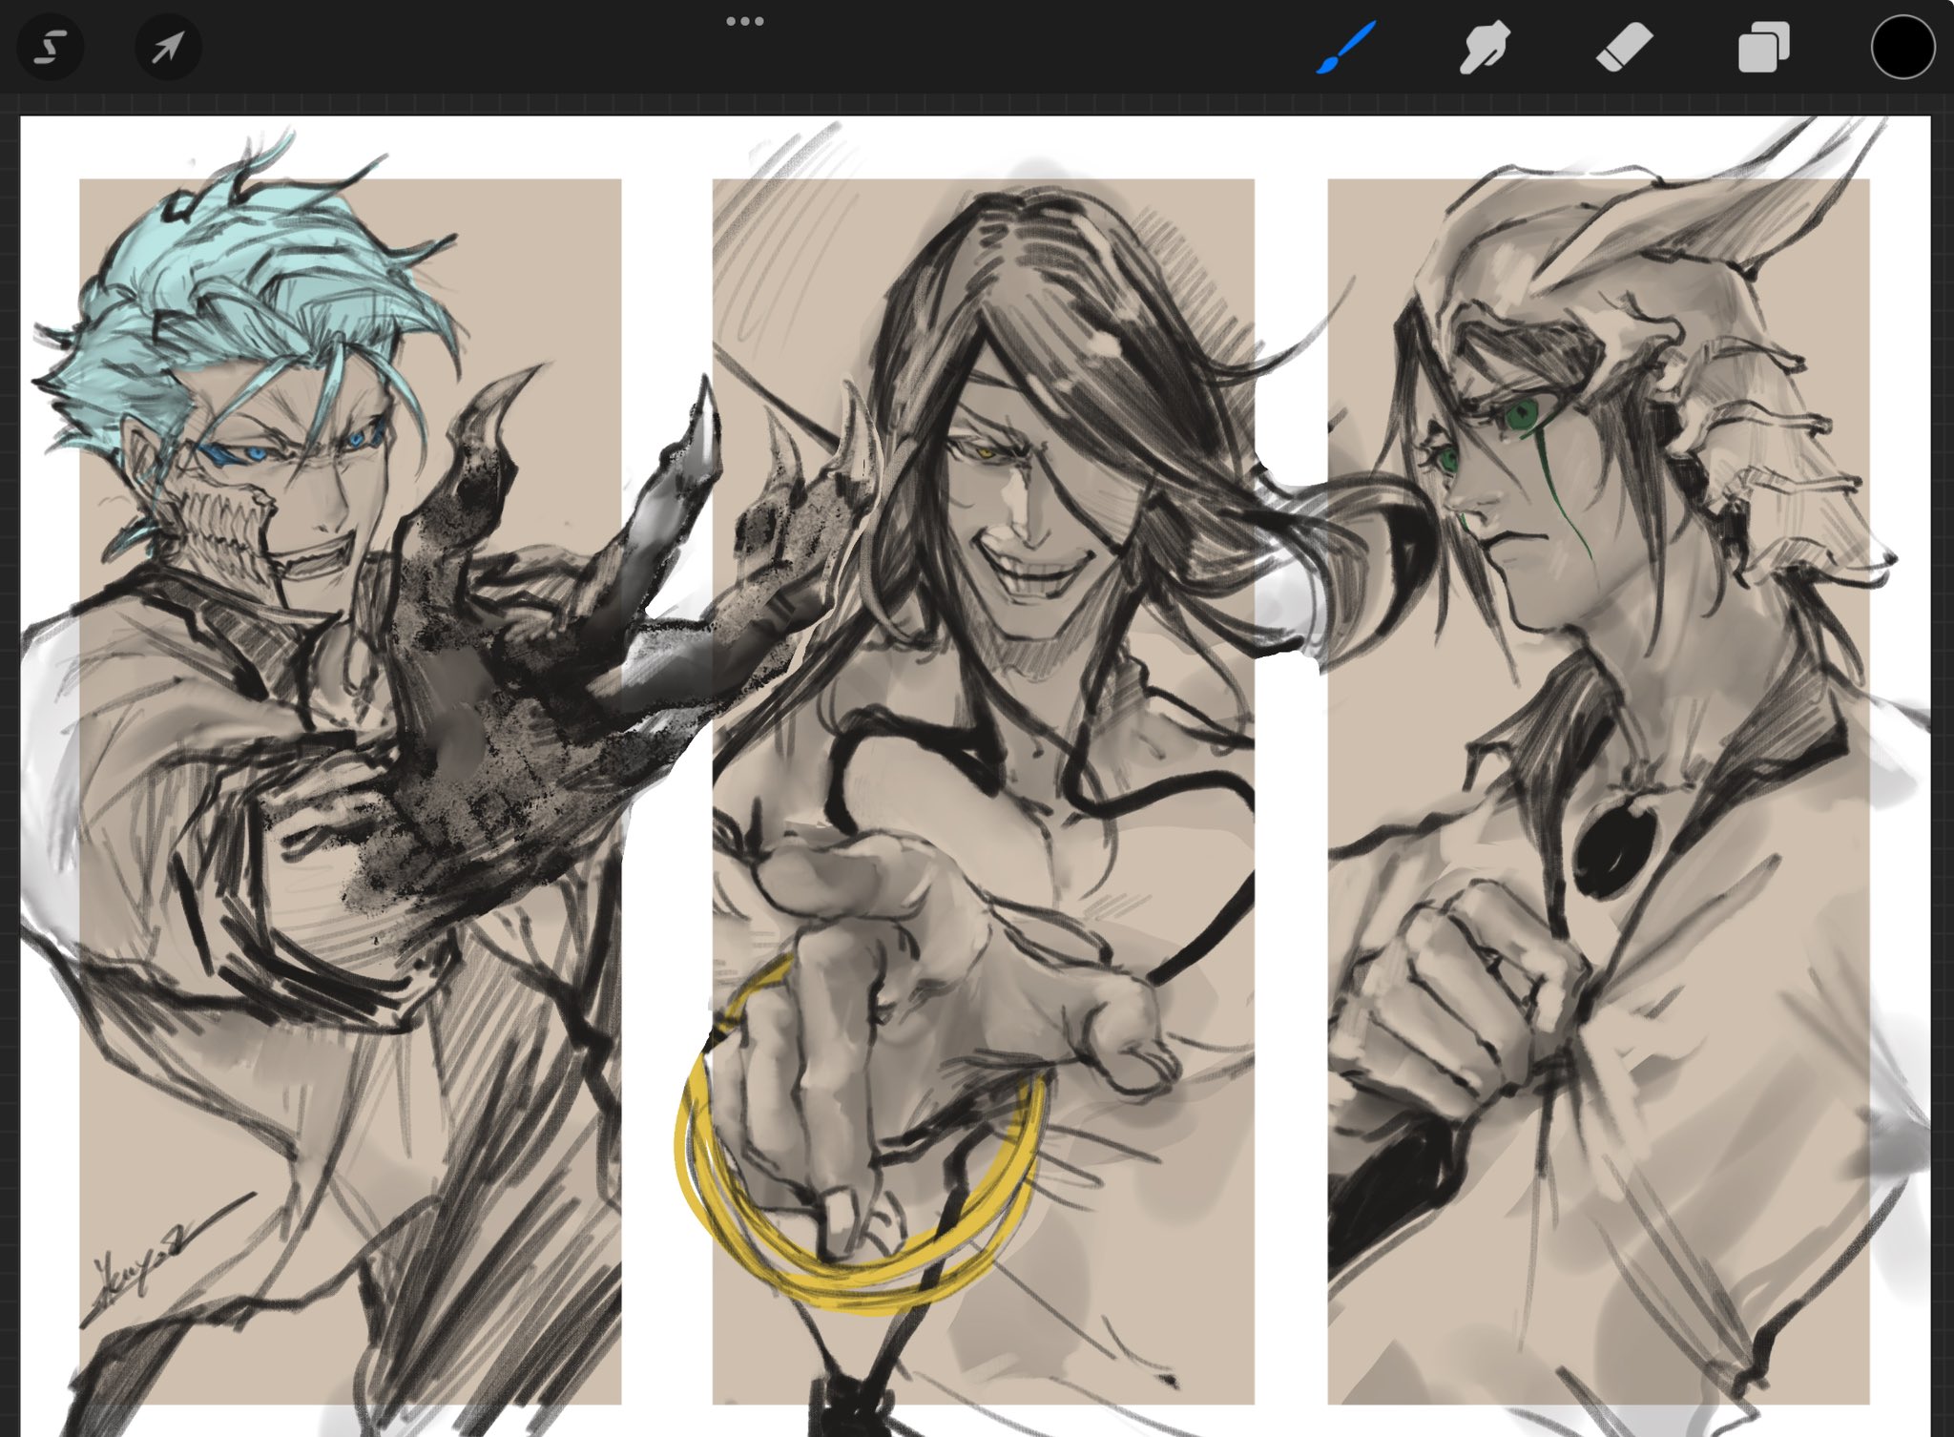Open the Layers panel
The height and width of the screenshot is (1437, 1954).
click(1763, 49)
